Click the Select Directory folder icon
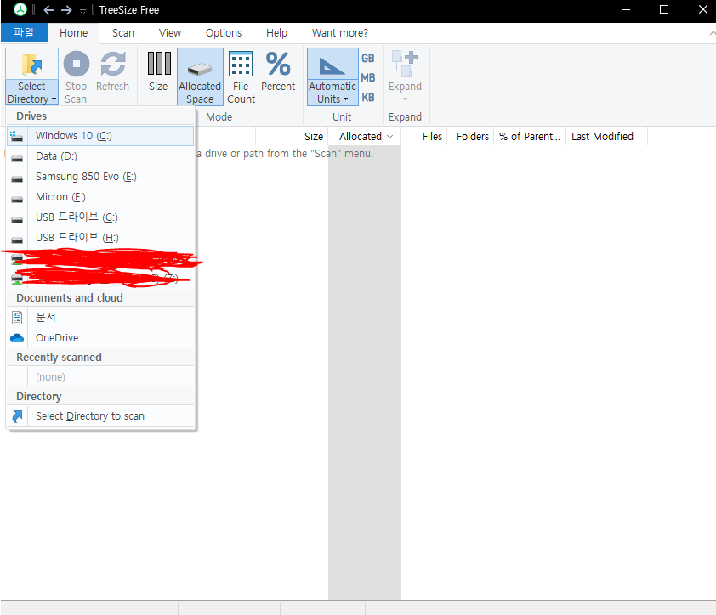Viewport: 716px width, 615px height. [31, 65]
